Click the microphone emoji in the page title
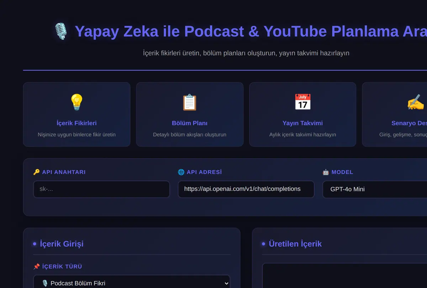This screenshot has height=288, width=427. [61, 31]
